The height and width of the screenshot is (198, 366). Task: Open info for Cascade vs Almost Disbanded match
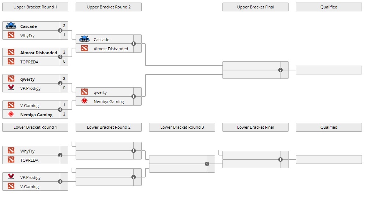coord(134,44)
